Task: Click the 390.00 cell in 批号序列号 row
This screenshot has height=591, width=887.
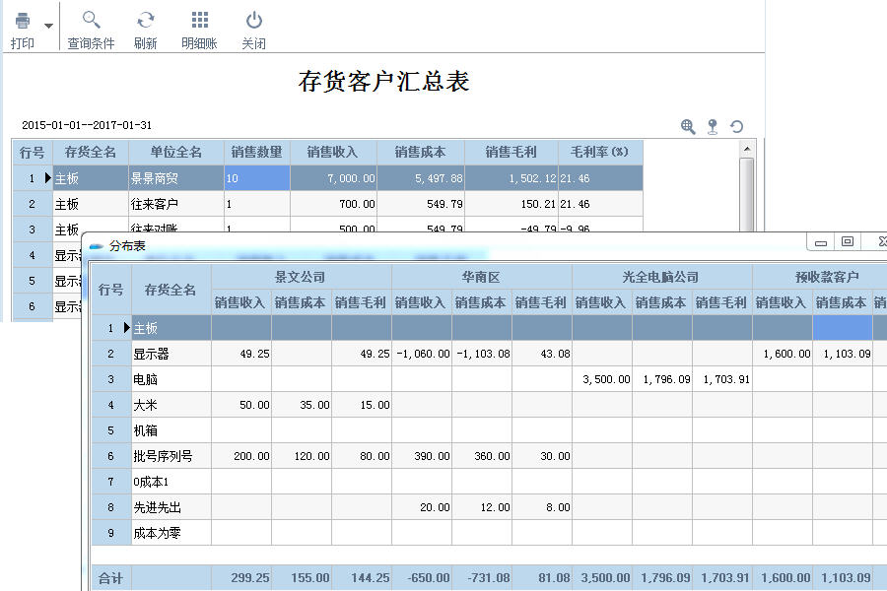Action: [422, 456]
